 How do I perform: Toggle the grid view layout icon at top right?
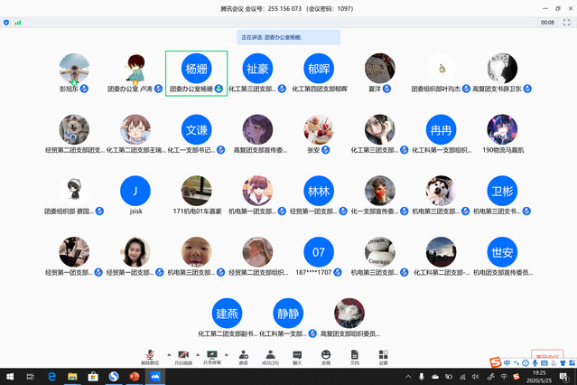click(569, 23)
